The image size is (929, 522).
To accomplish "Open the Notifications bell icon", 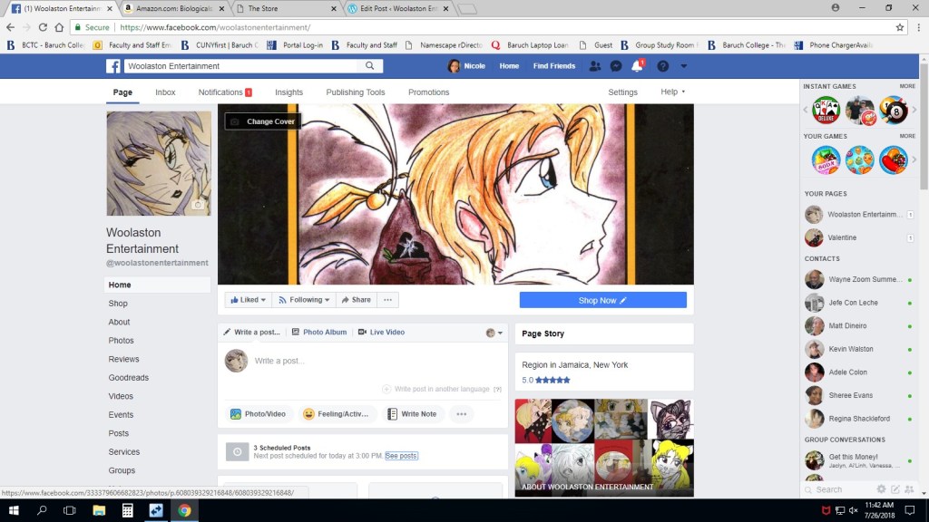I will [637, 66].
